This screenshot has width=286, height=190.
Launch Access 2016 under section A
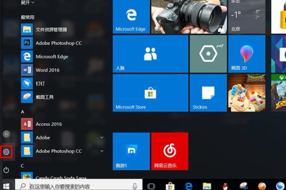[x=41, y=124]
